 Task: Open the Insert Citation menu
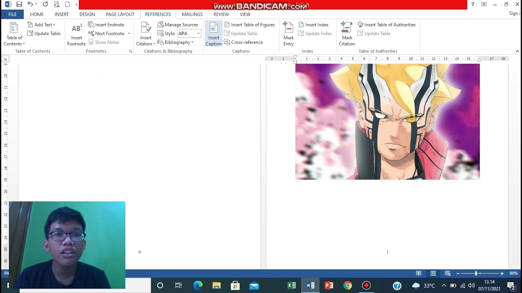click(146, 34)
